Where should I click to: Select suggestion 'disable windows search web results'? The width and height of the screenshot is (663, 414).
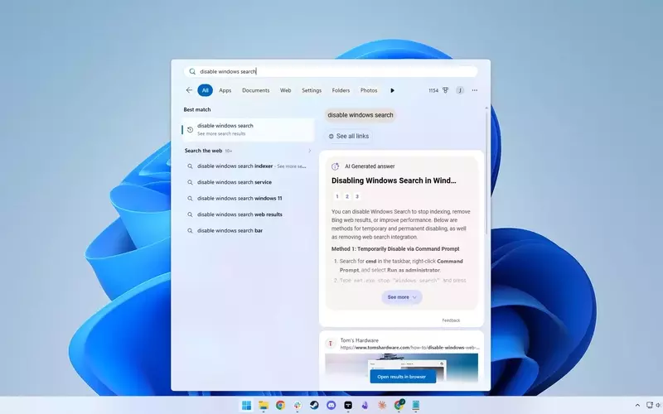click(x=248, y=214)
